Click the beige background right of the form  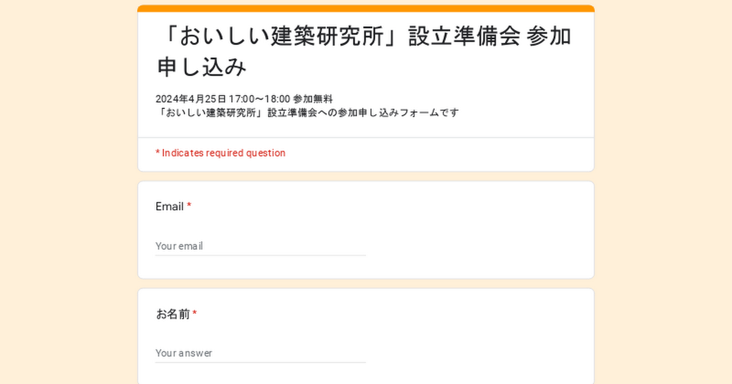(x=664, y=195)
